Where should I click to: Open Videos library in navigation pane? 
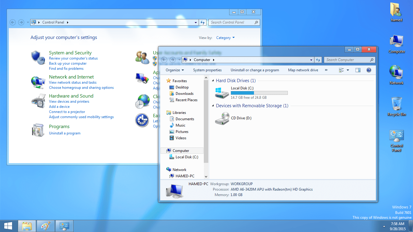pos(181,138)
